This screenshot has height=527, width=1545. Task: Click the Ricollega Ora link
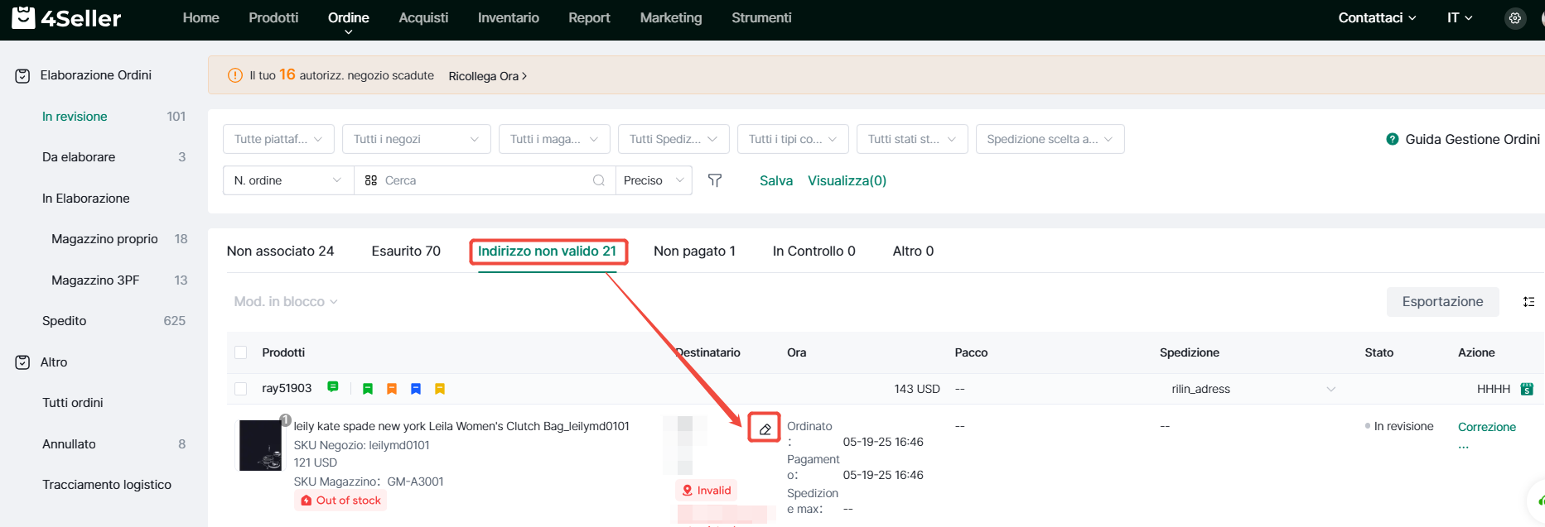(x=487, y=76)
